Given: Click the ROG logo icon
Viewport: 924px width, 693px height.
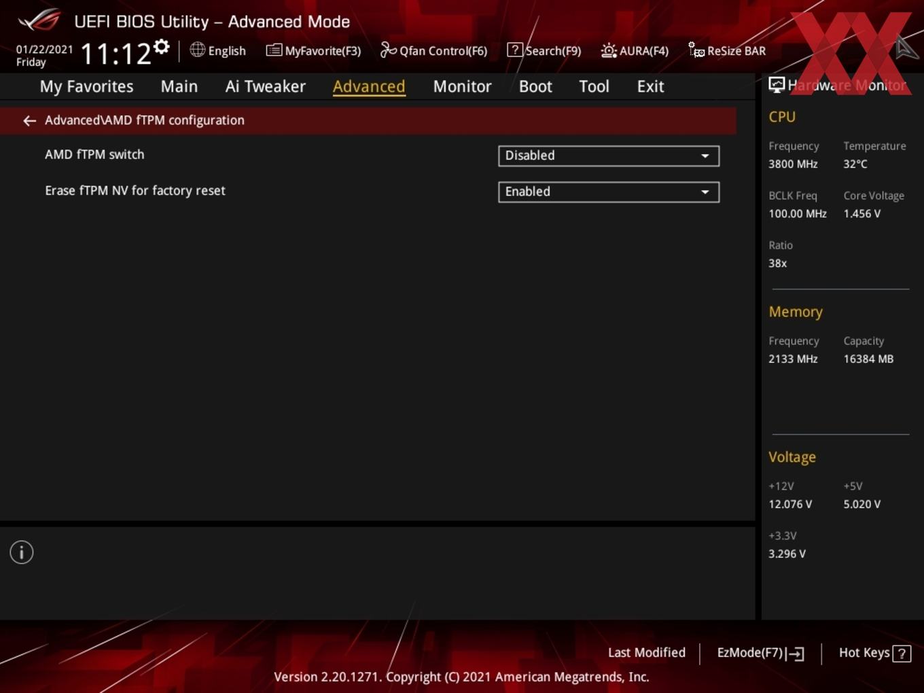Looking at the screenshot, I should tap(39, 20).
